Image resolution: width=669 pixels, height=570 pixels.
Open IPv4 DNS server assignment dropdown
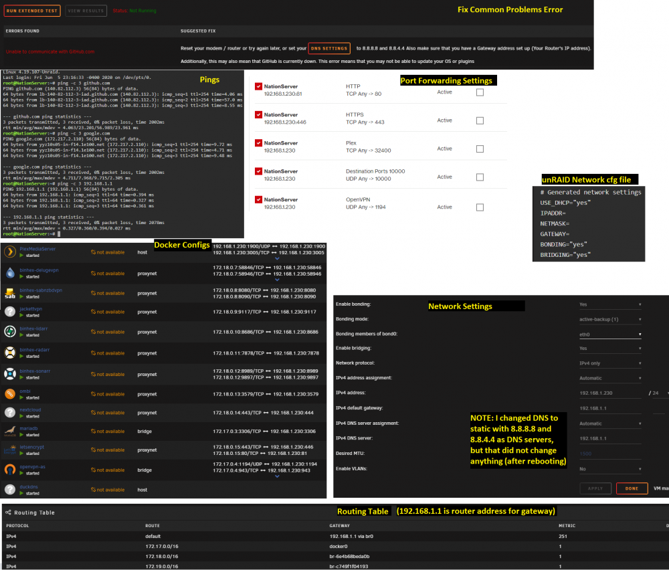click(610, 423)
